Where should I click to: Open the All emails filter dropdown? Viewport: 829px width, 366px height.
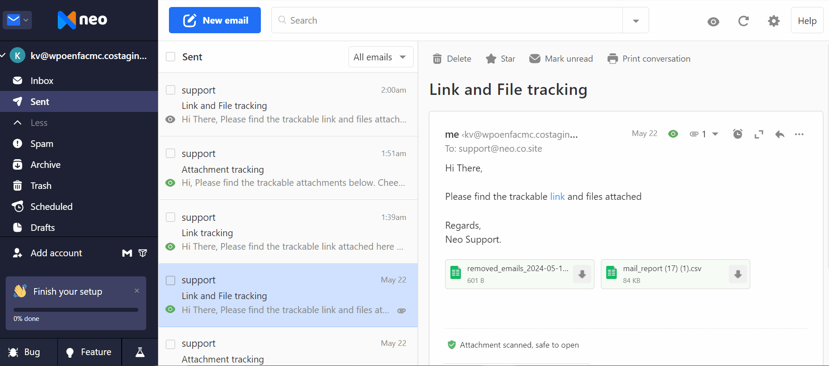381,57
